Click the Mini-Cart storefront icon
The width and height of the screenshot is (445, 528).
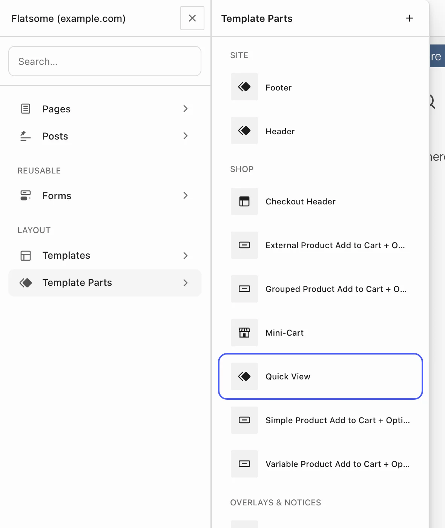tap(244, 333)
